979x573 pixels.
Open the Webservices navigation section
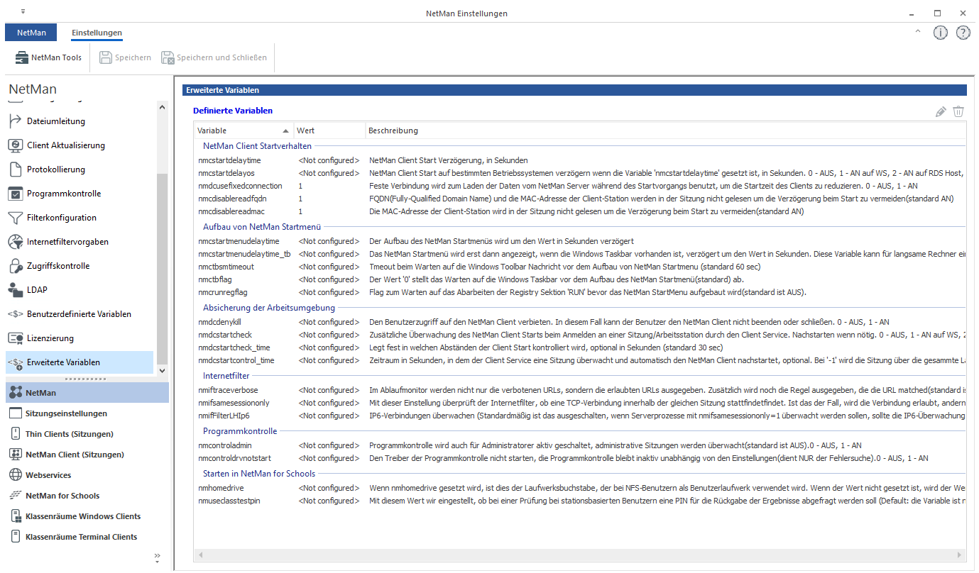coord(48,475)
